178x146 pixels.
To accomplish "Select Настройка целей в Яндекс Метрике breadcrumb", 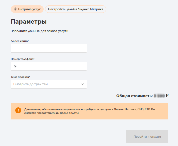I will click(75, 9).
